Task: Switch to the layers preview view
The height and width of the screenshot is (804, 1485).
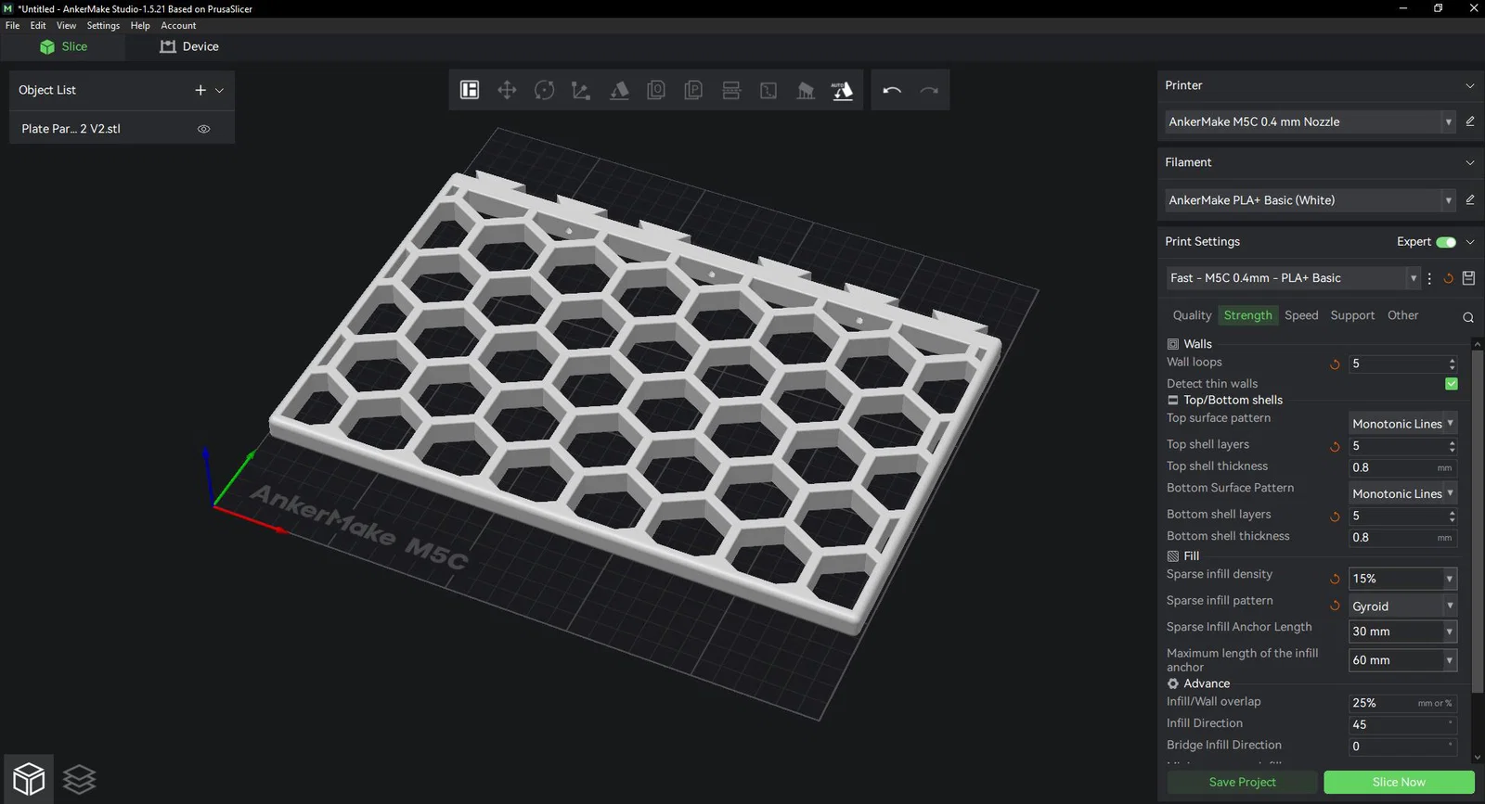Action: coord(80,779)
